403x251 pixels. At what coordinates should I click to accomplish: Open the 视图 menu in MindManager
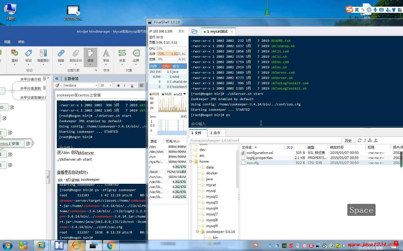[7, 42]
